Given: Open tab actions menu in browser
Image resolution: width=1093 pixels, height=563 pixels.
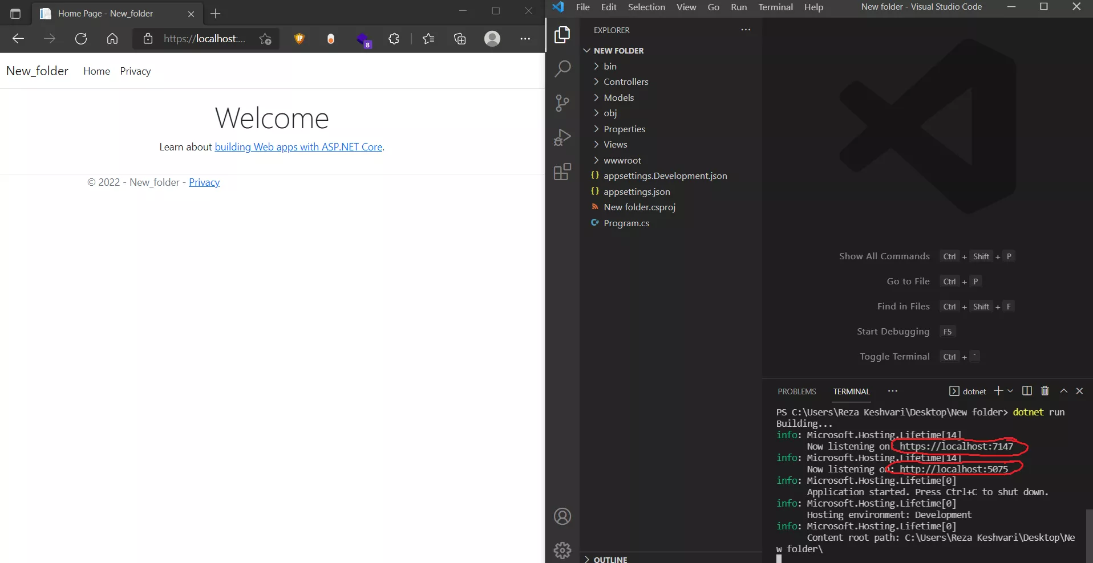Looking at the screenshot, I should 15,14.
